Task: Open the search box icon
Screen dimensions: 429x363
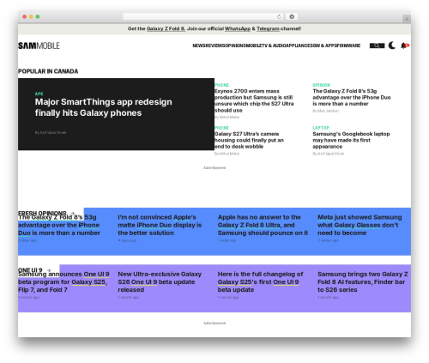Action: click(377, 45)
